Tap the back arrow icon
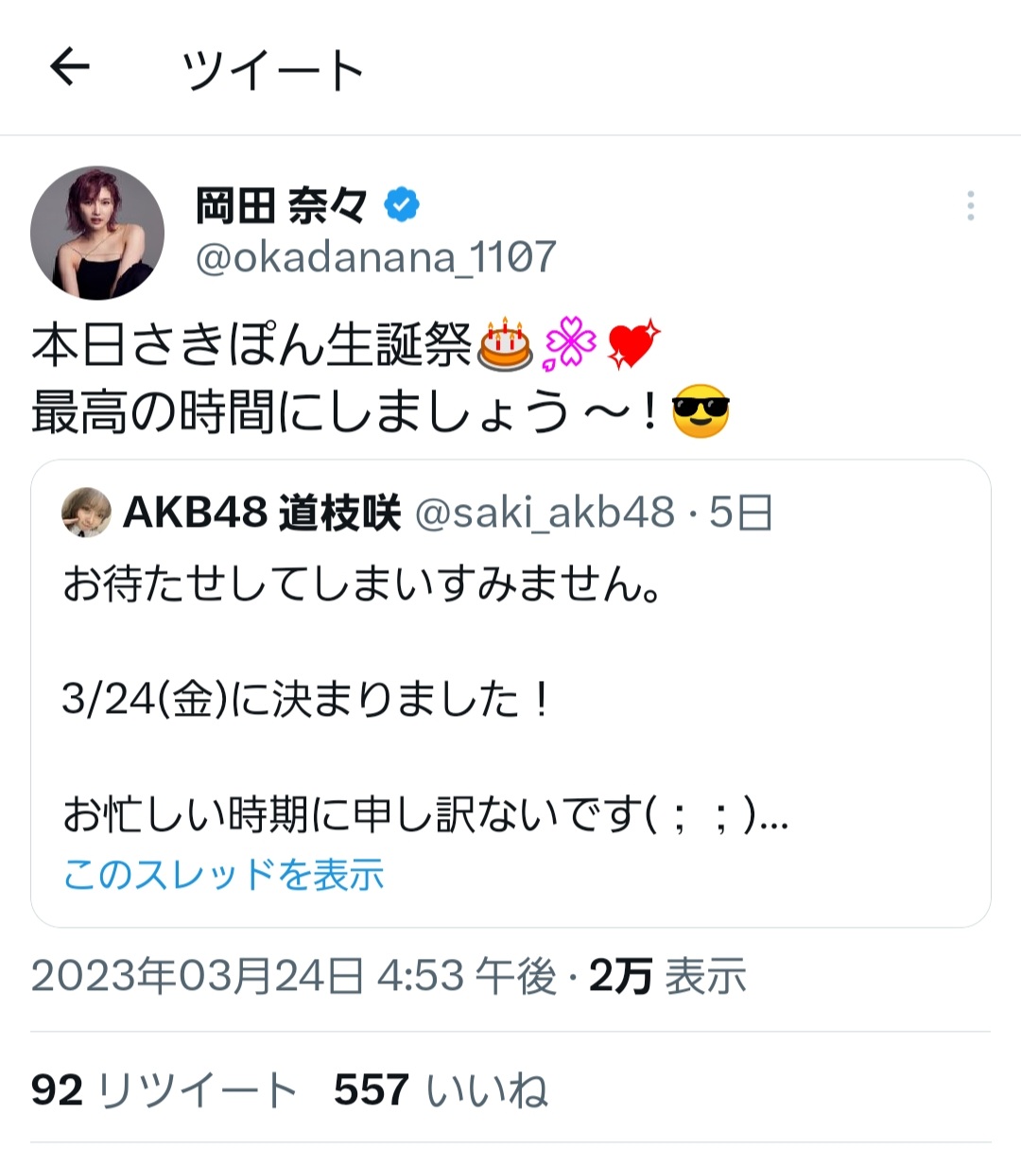1021x1149 pixels. [x=69, y=68]
